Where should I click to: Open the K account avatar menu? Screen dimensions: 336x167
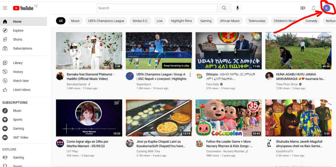click(x=326, y=8)
